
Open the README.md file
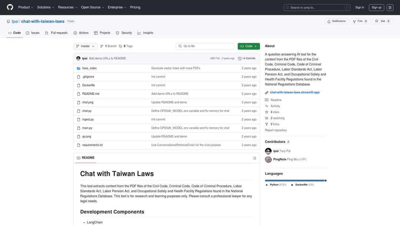click(x=91, y=94)
